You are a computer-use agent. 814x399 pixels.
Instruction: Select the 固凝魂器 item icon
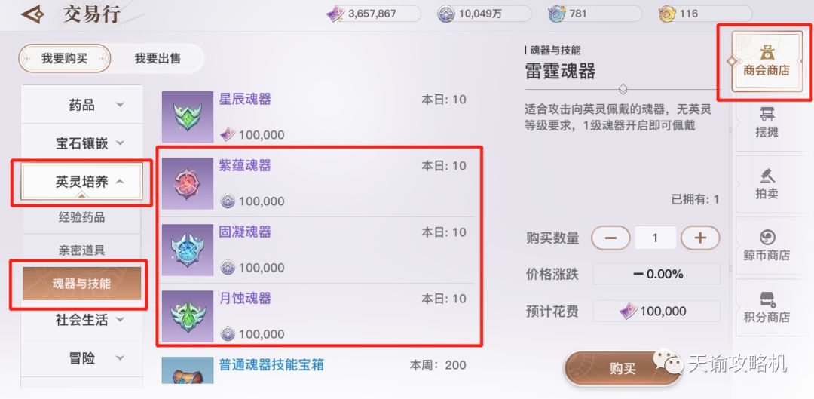188,250
